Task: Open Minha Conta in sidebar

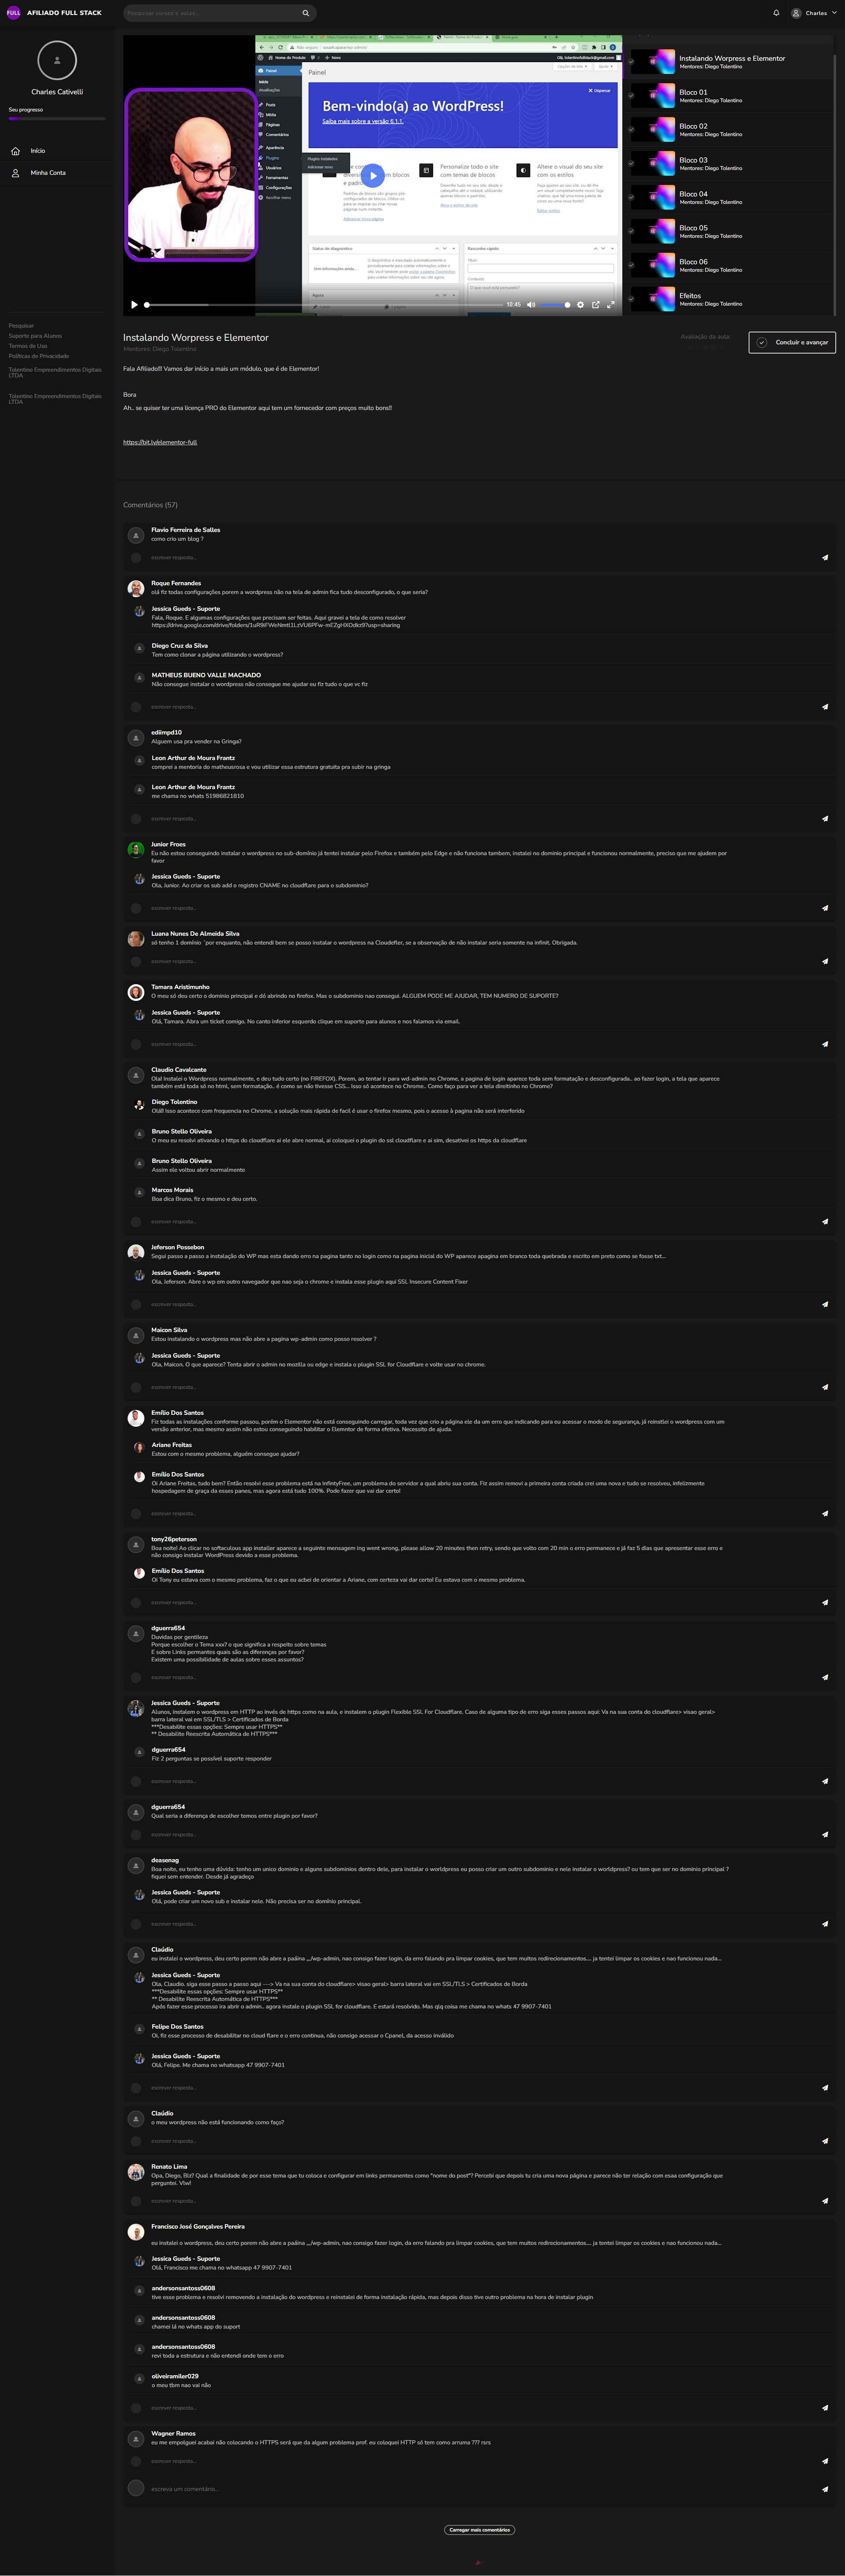Action: [x=48, y=173]
